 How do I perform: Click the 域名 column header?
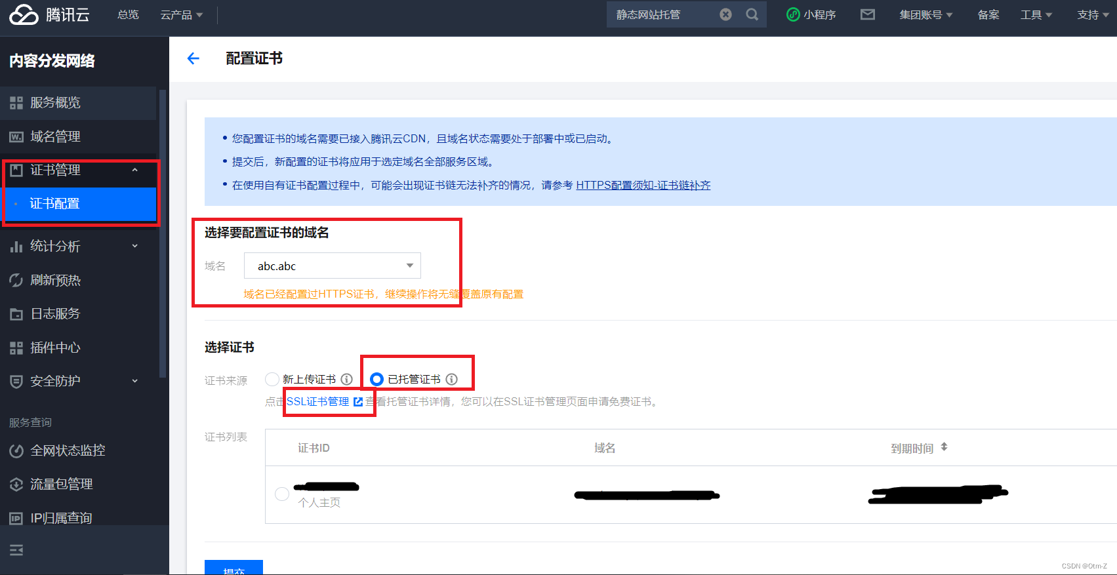pyautogui.click(x=605, y=448)
